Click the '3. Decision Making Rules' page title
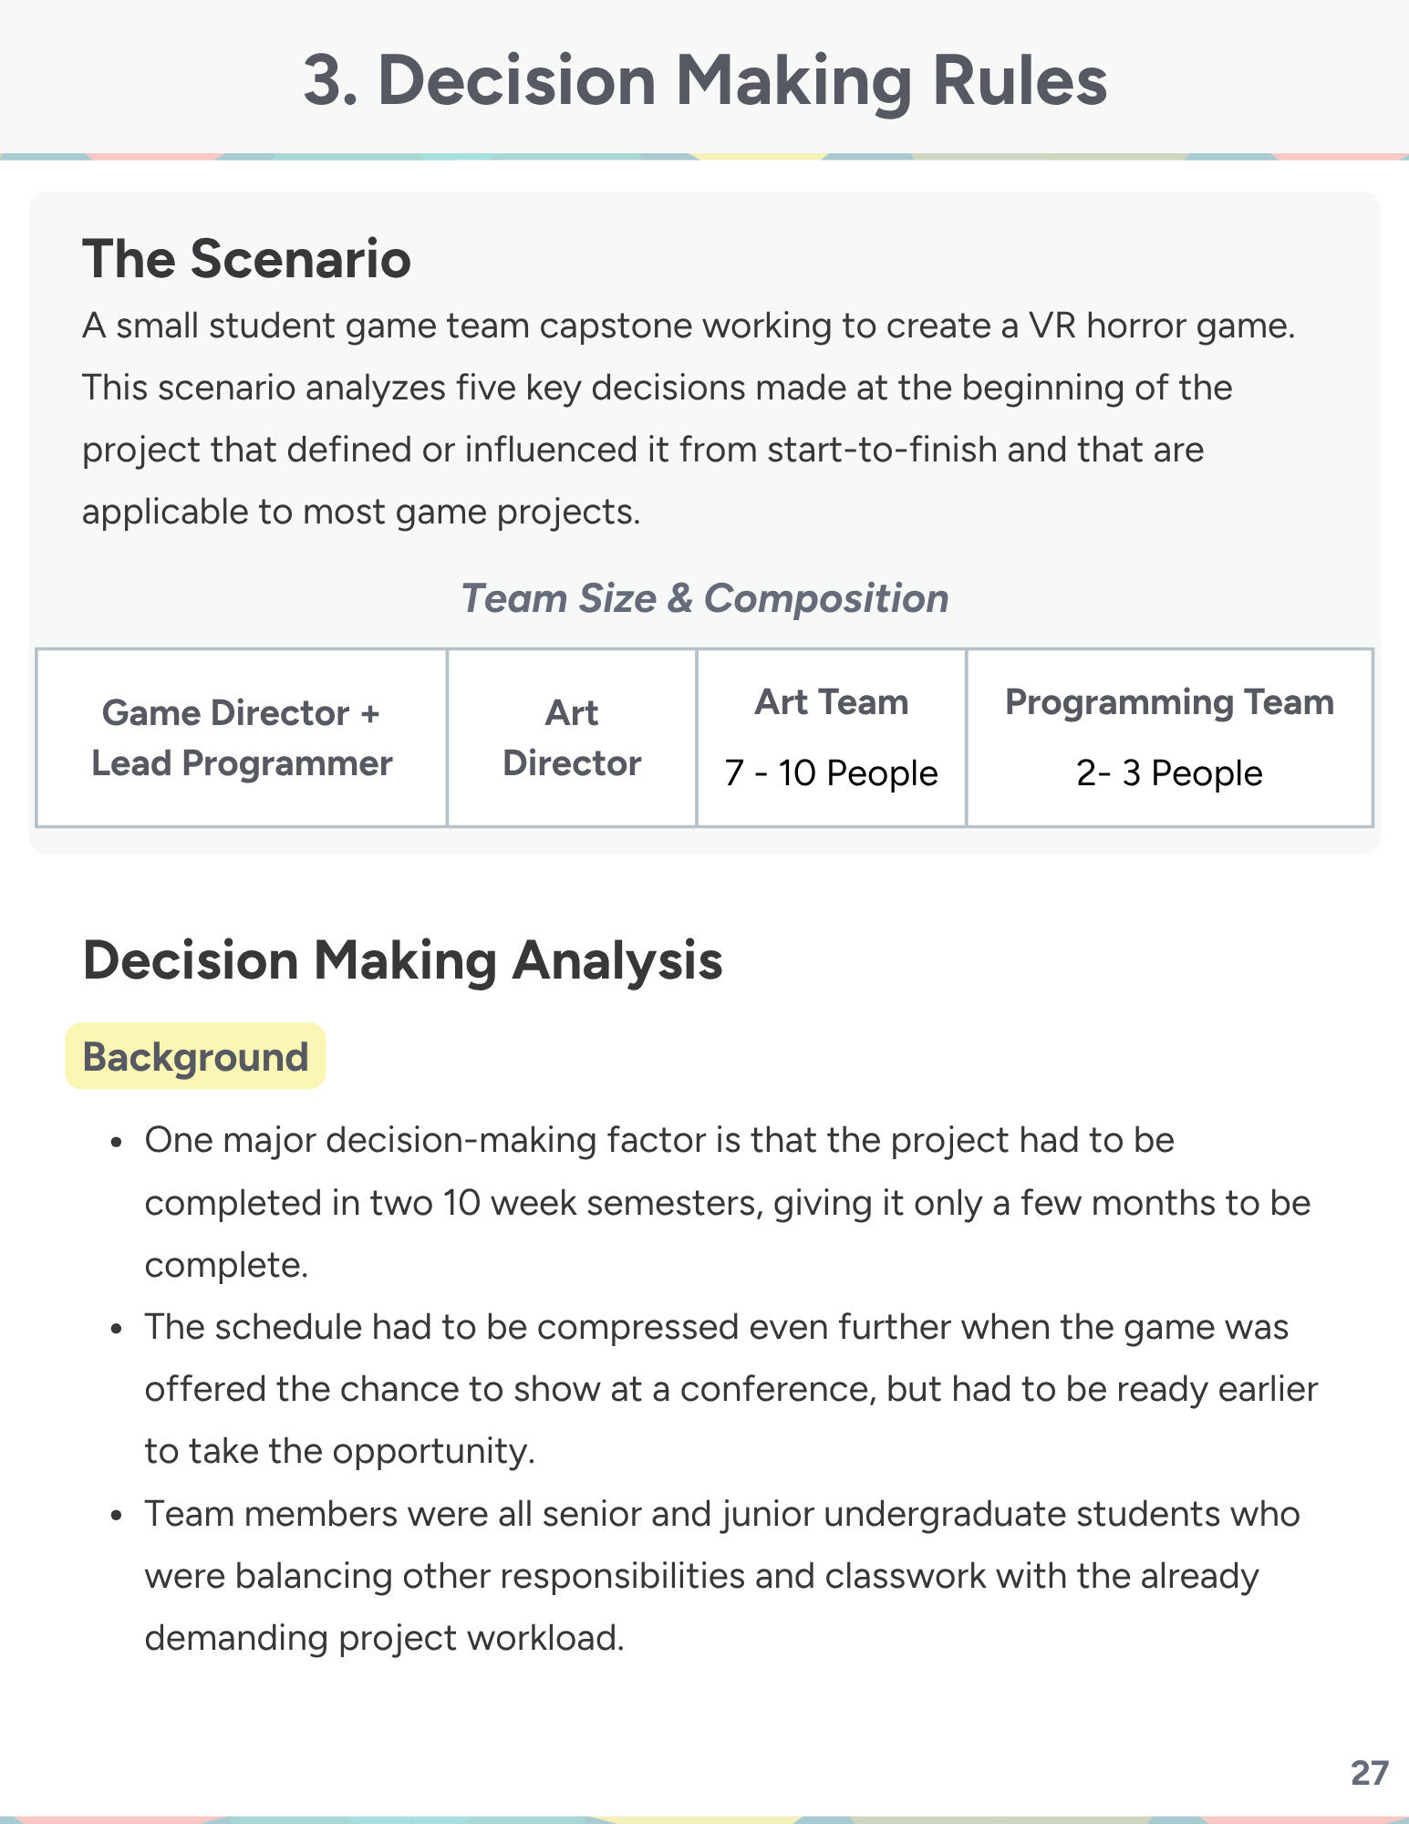This screenshot has height=1824, width=1409. pos(705,81)
